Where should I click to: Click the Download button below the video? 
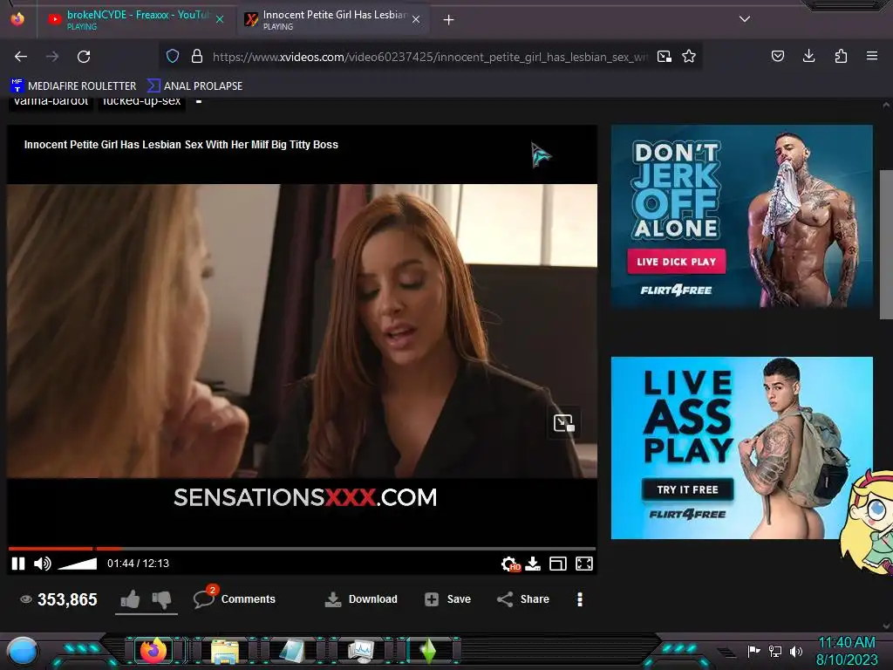coord(360,599)
